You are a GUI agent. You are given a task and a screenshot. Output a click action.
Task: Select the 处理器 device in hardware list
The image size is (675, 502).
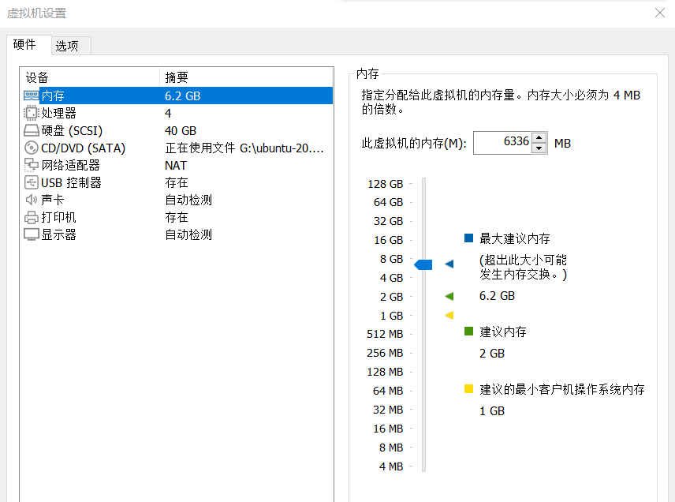(54, 113)
